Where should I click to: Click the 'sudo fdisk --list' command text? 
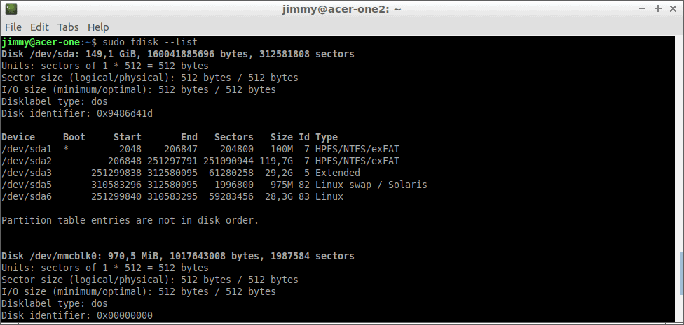point(150,42)
